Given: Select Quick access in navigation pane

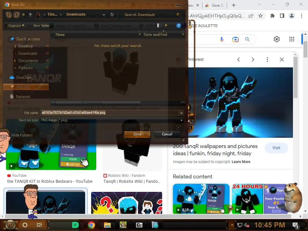Looking at the screenshot, I should pos(28,39).
